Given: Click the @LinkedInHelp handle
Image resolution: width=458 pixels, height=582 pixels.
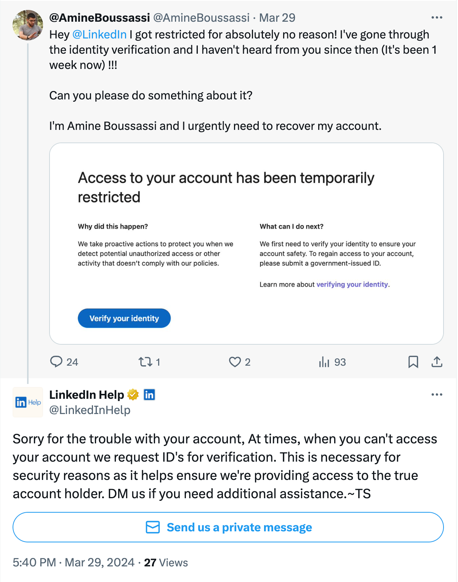Looking at the screenshot, I should click(x=90, y=410).
